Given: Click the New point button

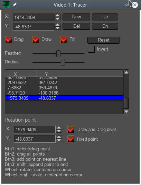Looking at the screenshot, I should 76,17.
